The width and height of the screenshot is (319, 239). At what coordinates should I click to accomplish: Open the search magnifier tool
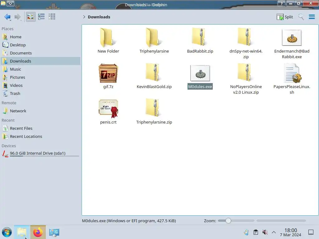tap(301, 17)
